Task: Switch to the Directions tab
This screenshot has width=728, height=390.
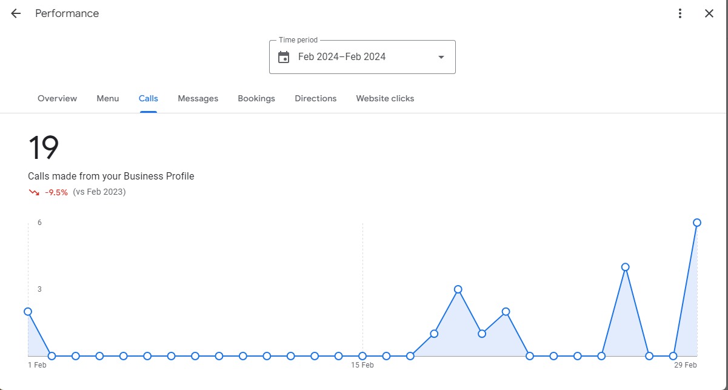Action: pos(316,98)
